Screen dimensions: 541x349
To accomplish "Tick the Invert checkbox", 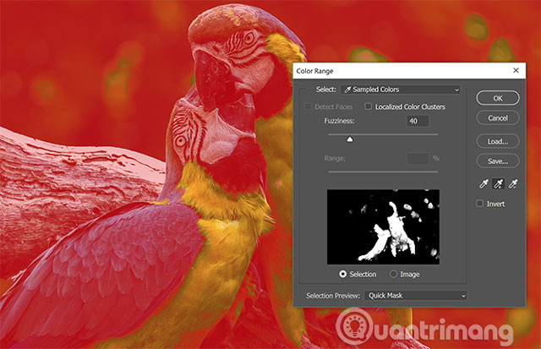I will 479,204.
